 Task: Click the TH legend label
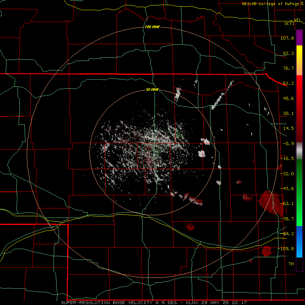click(x=291, y=264)
